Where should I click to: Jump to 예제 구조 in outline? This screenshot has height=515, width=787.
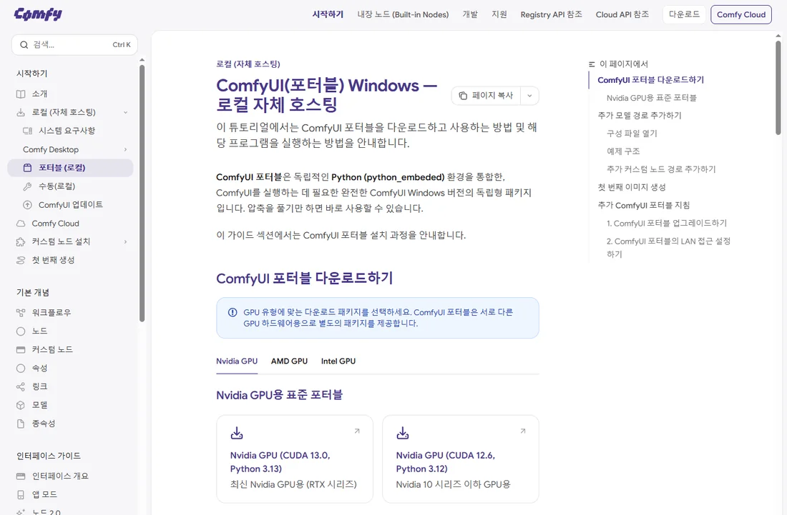point(623,151)
